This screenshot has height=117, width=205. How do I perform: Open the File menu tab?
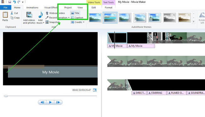[5, 8]
